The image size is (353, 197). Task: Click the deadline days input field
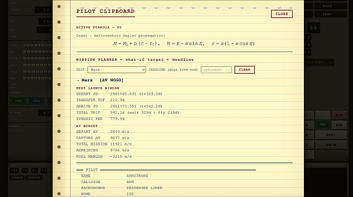click(216, 70)
